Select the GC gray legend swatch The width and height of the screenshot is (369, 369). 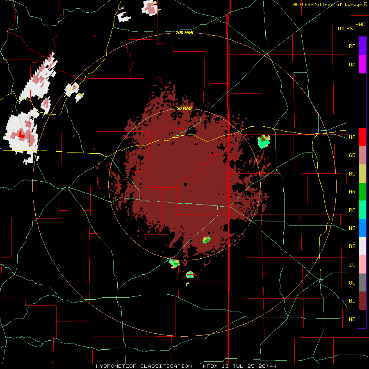[362, 282]
